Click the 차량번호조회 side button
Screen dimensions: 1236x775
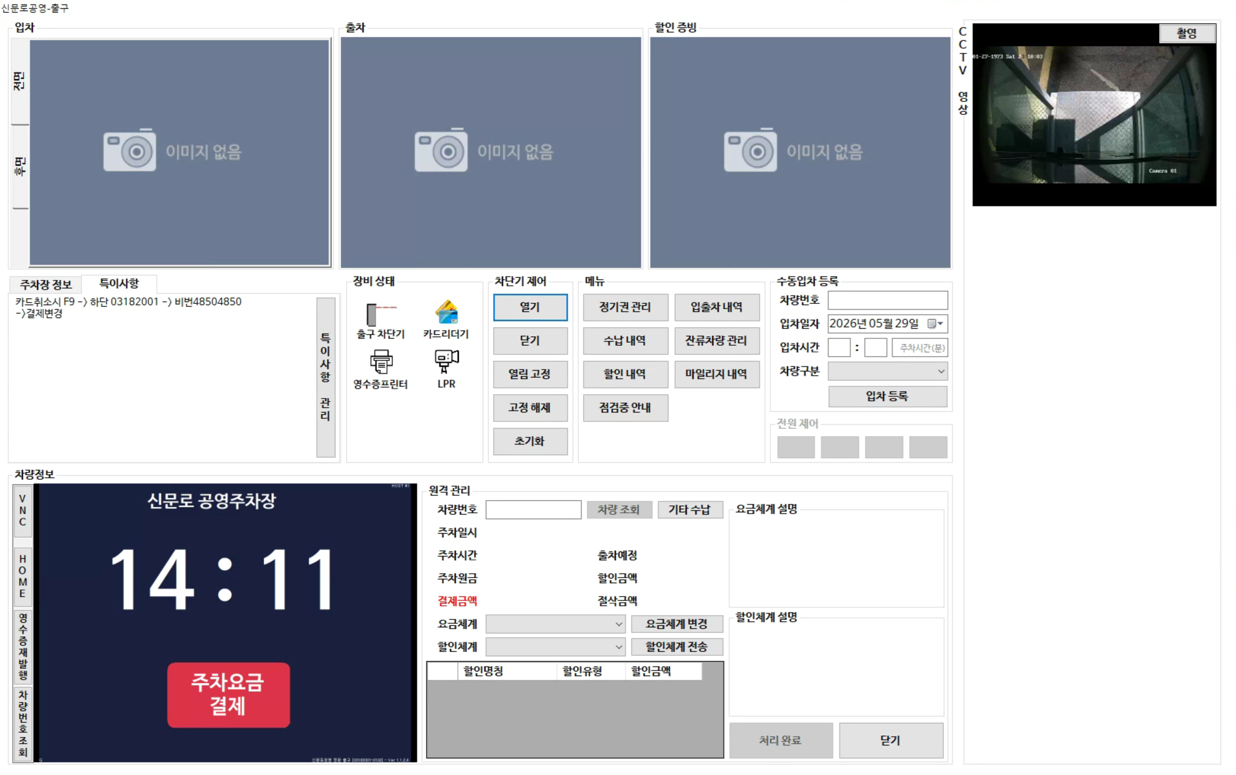pos(22,723)
